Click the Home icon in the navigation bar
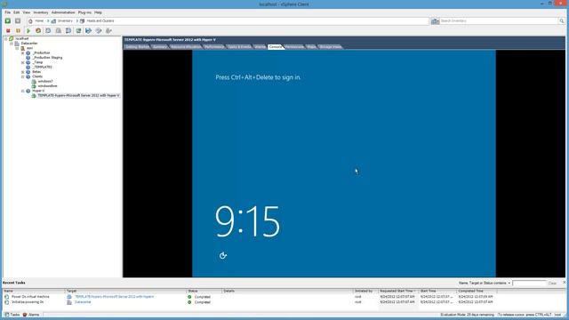569x320 pixels. point(30,21)
